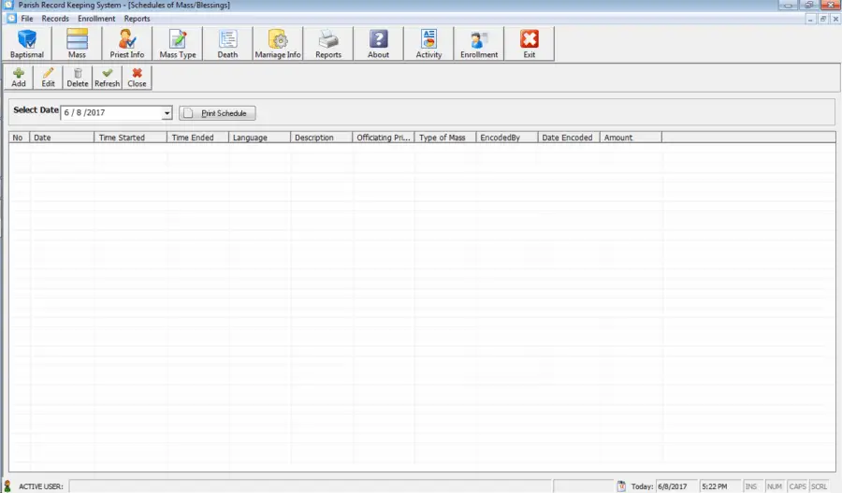Add a new mass schedule

pyautogui.click(x=19, y=78)
